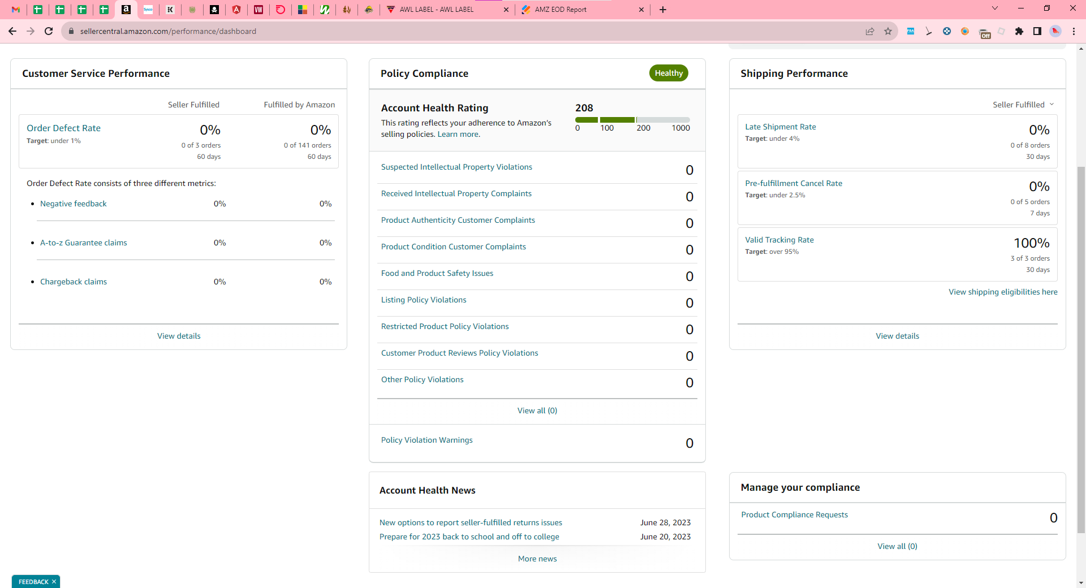Bookmark this tab with star

point(888,31)
